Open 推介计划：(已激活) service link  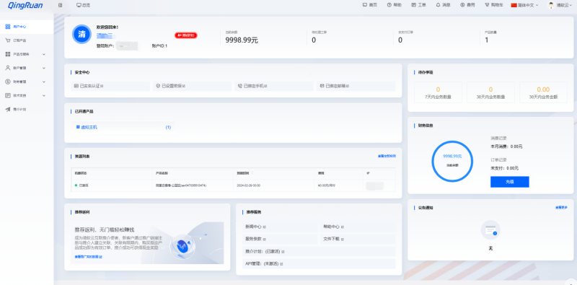[319, 252]
